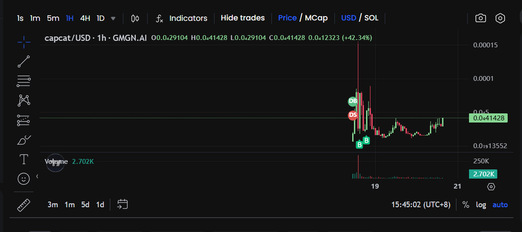Click the TradingView logo badge
This screenshot has width=522, height=232.
55,164
